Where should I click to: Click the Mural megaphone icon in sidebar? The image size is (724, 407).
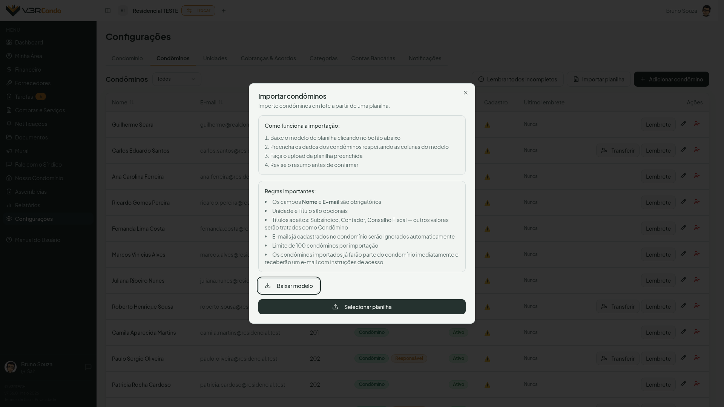tap(9, 151)
